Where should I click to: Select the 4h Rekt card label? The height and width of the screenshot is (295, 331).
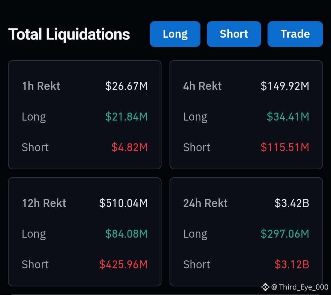(202, 86)
